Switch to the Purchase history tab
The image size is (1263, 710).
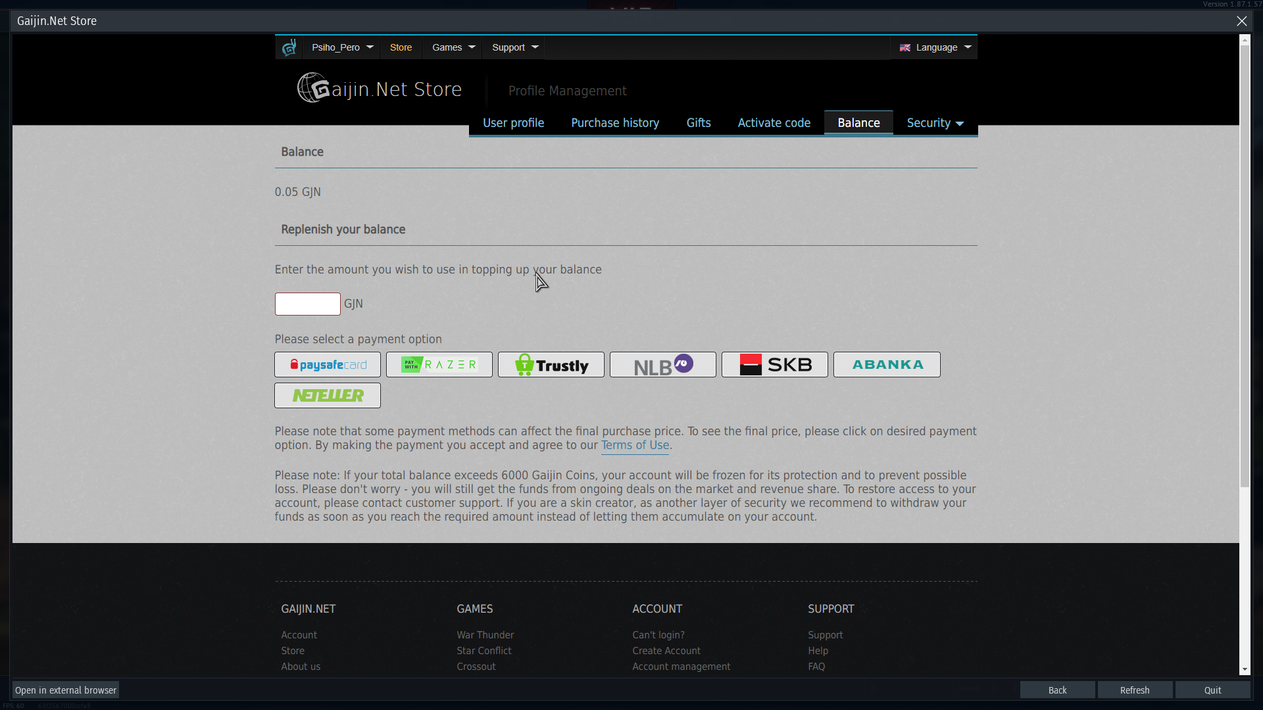click(615, 123)
